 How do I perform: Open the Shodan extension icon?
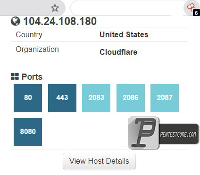point(191,8)
